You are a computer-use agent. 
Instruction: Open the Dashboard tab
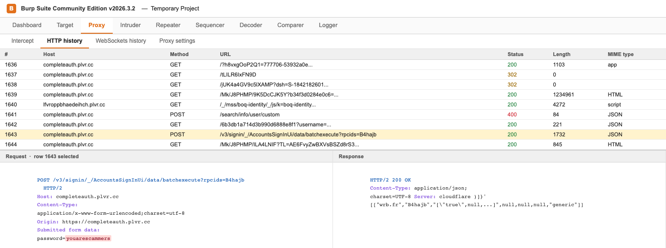[27, 25]
